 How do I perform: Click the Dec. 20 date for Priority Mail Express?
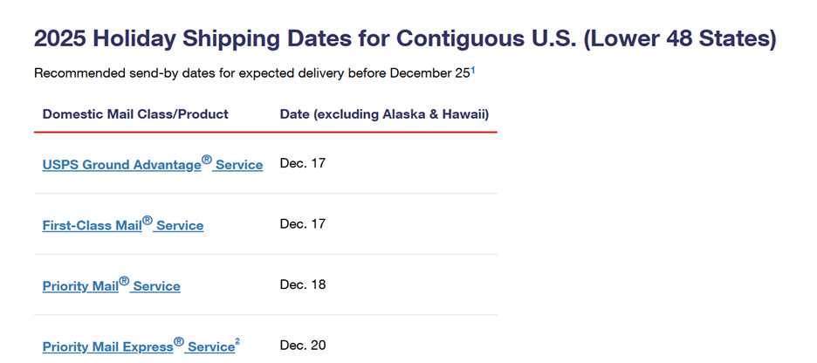click(303, 346)
